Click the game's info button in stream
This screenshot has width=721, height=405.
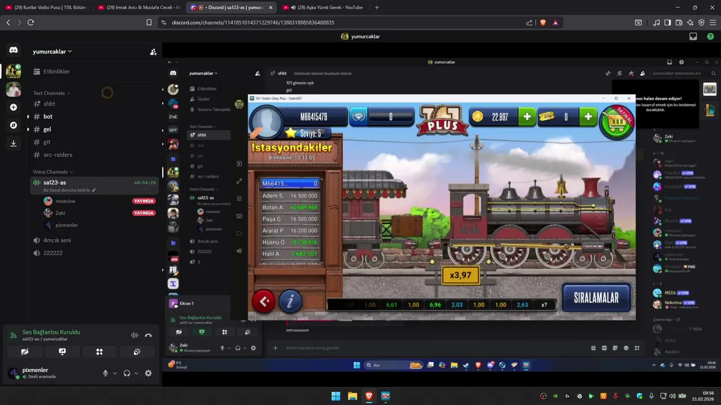[290, 301]
